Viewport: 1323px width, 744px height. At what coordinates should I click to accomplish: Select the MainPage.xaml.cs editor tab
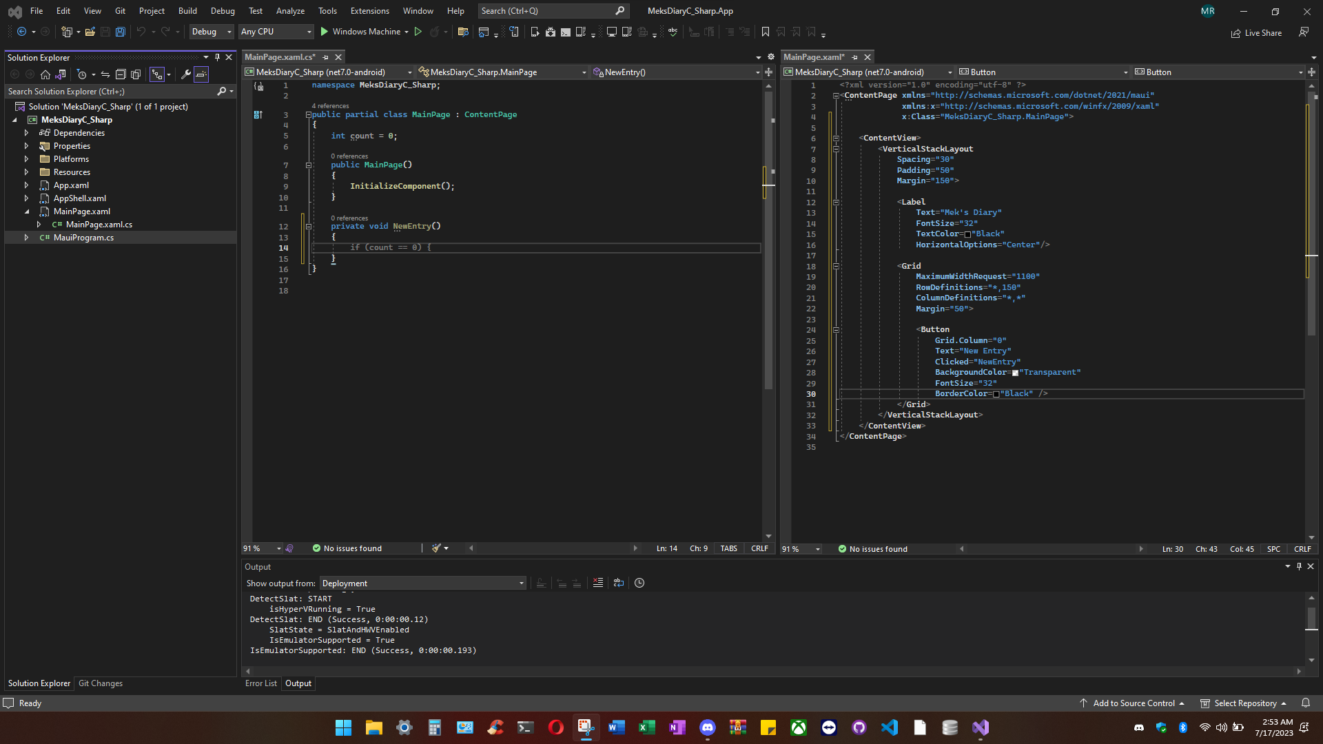(280, 57)
